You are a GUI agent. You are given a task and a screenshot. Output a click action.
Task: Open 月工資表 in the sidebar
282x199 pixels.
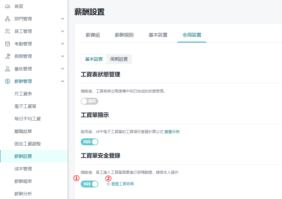click(x=23, y=94)
